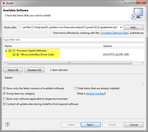148x132 pixels.
Task: Click the Microcontrollers Driver Suite feature icon
Action: pos(18,55)
